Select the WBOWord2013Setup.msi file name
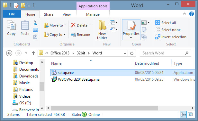Screen dimensions: 198x121 point(79,79)
